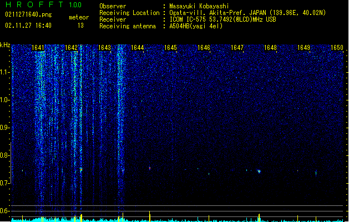Viewport: 349px width, 222px height.
Task: Click the meteor label
Action: (79, 17)
